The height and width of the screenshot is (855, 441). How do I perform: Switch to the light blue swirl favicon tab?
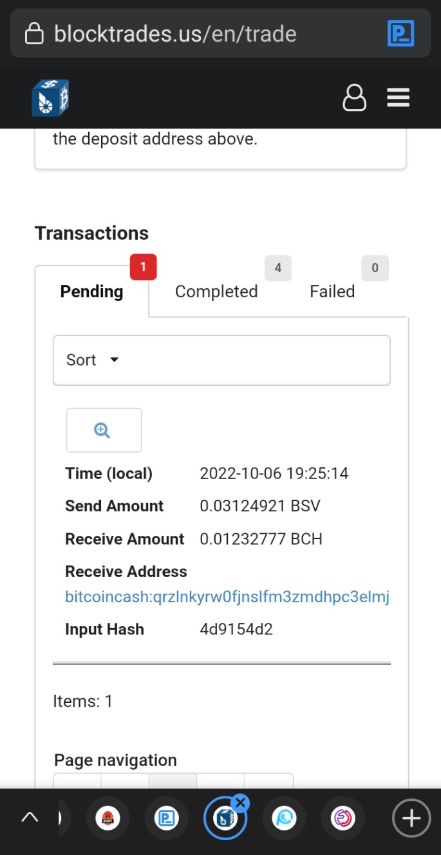[285, 818]
